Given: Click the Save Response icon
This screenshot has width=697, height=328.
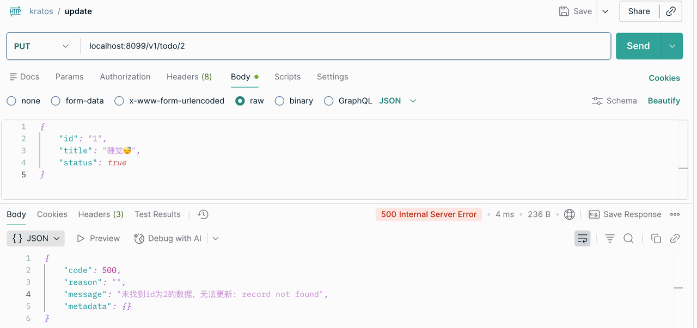Looking at the screenshot, I should pos(594,214).
